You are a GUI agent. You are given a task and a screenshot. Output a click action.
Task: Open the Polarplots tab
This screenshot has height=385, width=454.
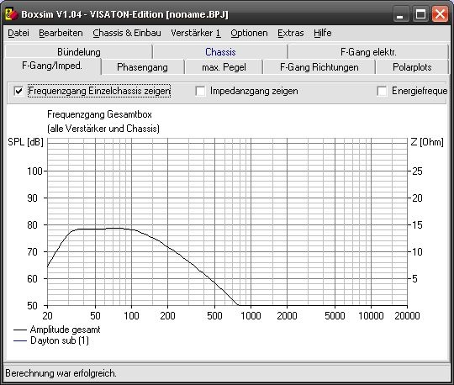pos(412,67)
